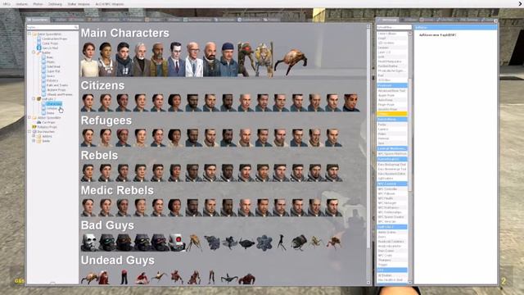Spawn the last citizen in Citizens row

tap(351, 102)
